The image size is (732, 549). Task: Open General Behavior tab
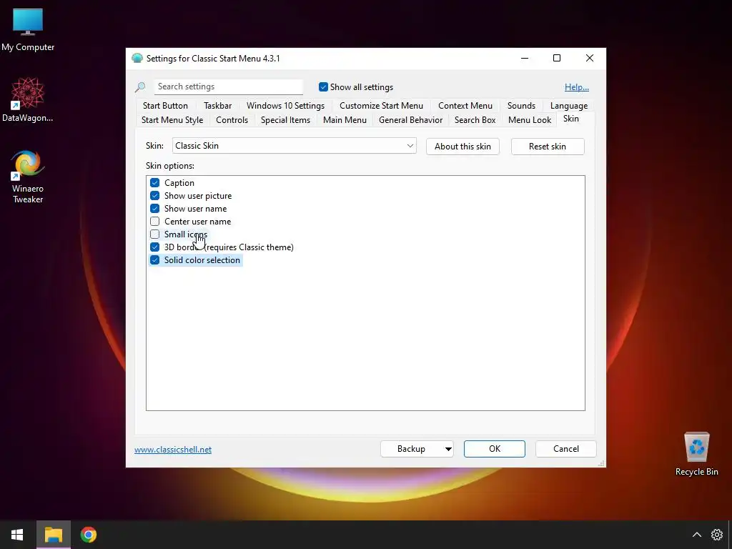410,120
